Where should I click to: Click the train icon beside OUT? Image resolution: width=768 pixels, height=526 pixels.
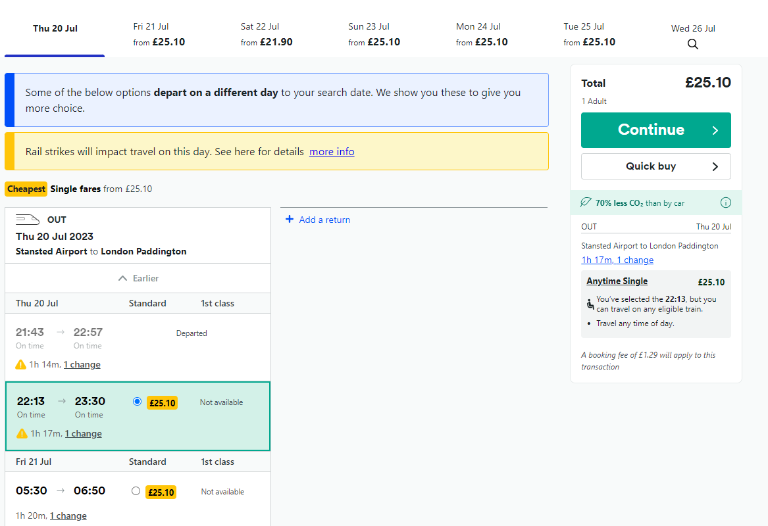point(28,220)
